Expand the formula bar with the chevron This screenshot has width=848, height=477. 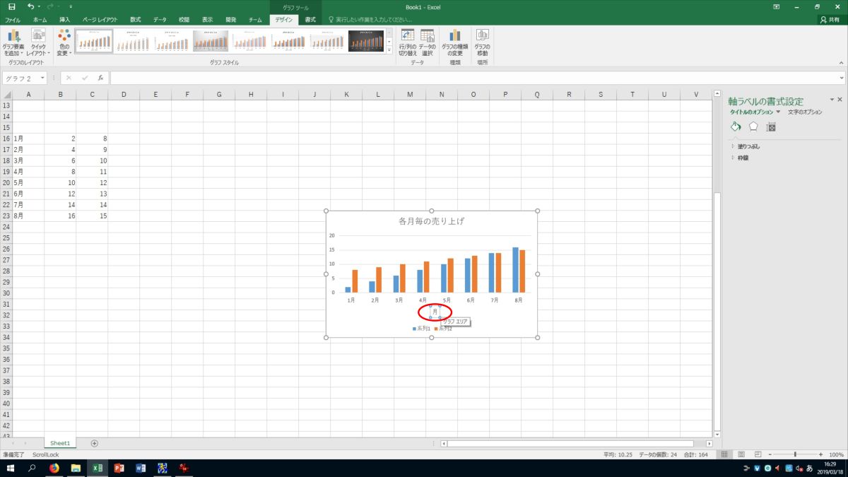coord(841,78)
